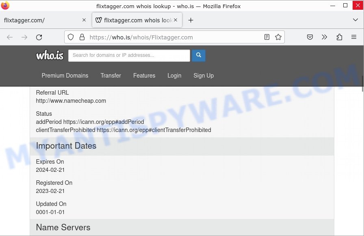Click the blue search magnifier button
Image resolution: width=364 pixels, height=236 pixels.
(x=199, y=56)
